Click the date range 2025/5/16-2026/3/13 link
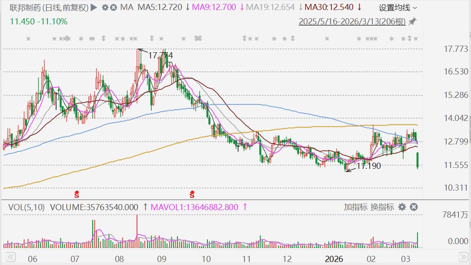471x265 pixels. pos(353,21)
